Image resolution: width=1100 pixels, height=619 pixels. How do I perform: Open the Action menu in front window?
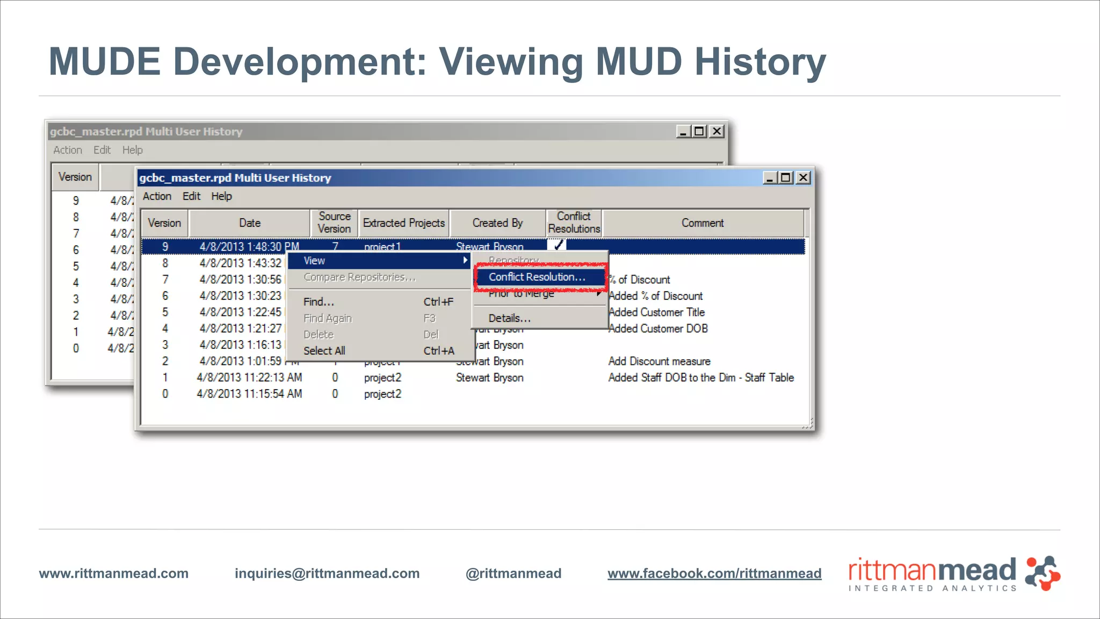click(x=157, y=197)
